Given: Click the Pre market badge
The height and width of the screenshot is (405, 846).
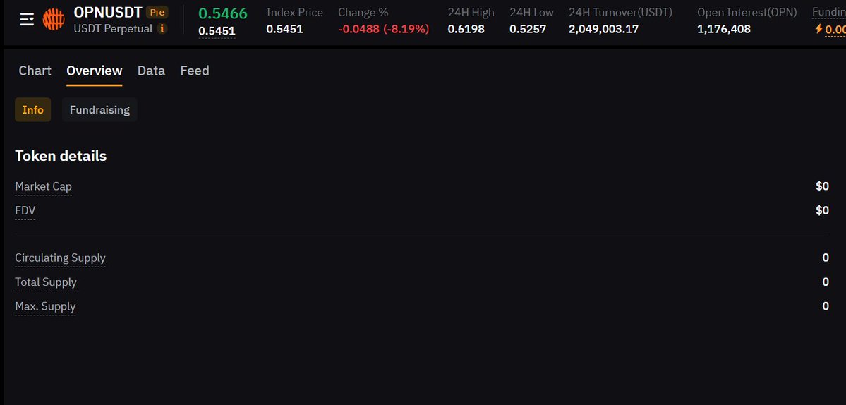Looking at the screenshot, I should (157, 12).
